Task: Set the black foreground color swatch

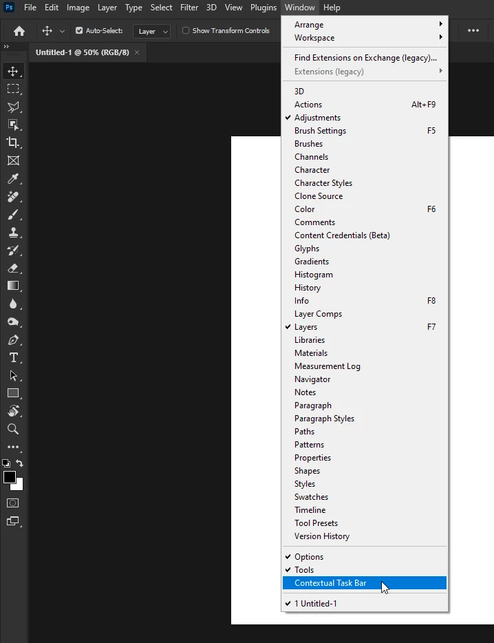Action: coord(9,476)
